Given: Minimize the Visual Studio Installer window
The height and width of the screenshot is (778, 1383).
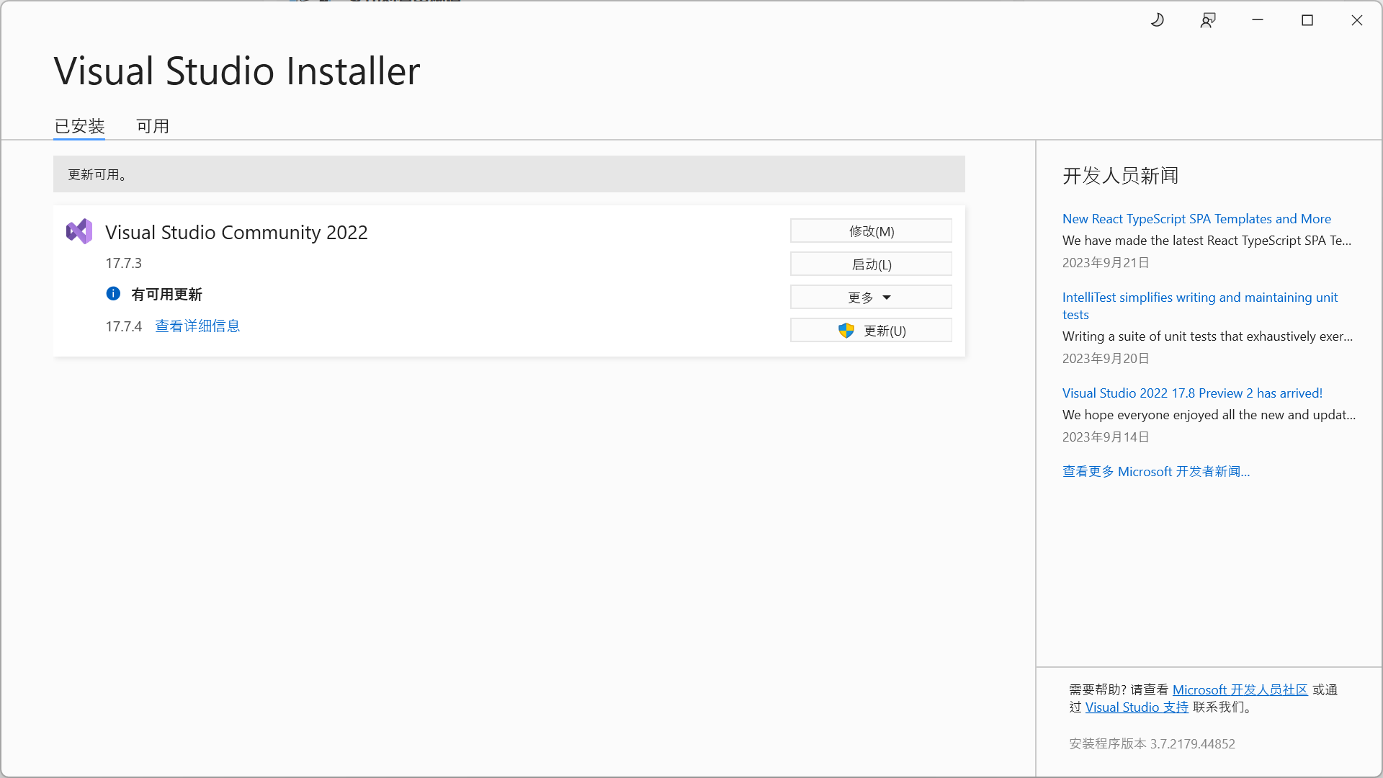Looking at the screenshot, I should coord(1258,20).
